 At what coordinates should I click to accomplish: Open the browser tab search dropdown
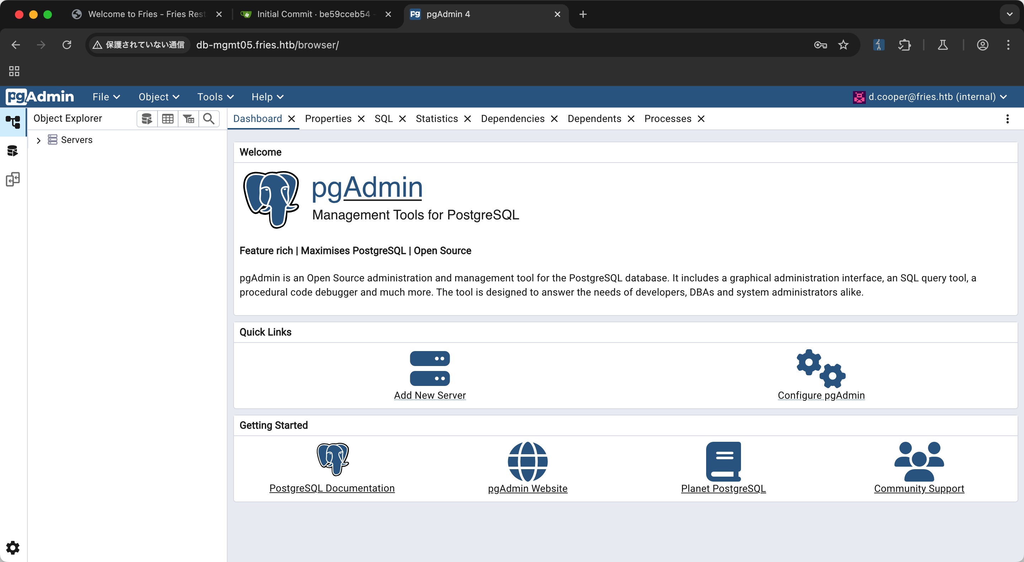[1009, 14]
